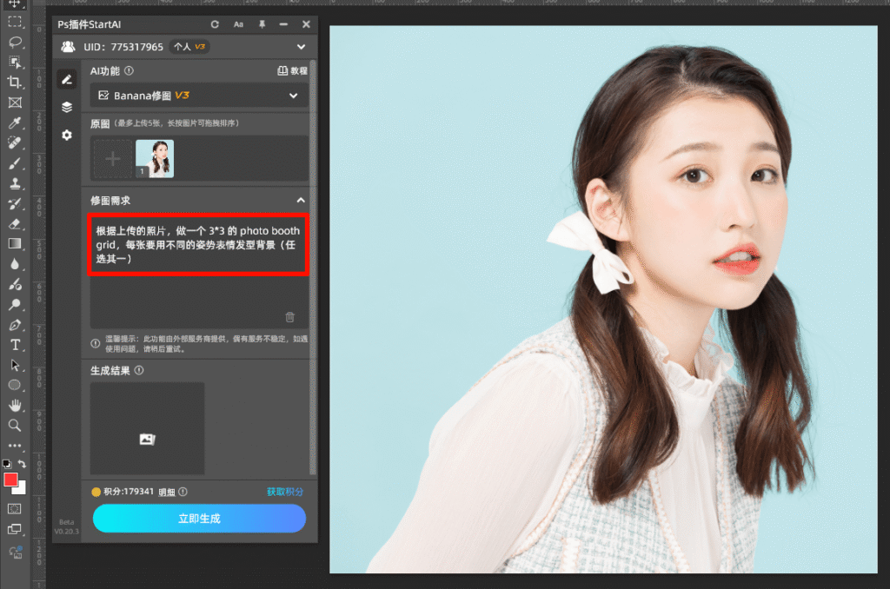
Task: Open the 教程 tutorial via book icon
Action: coord(283,70)
